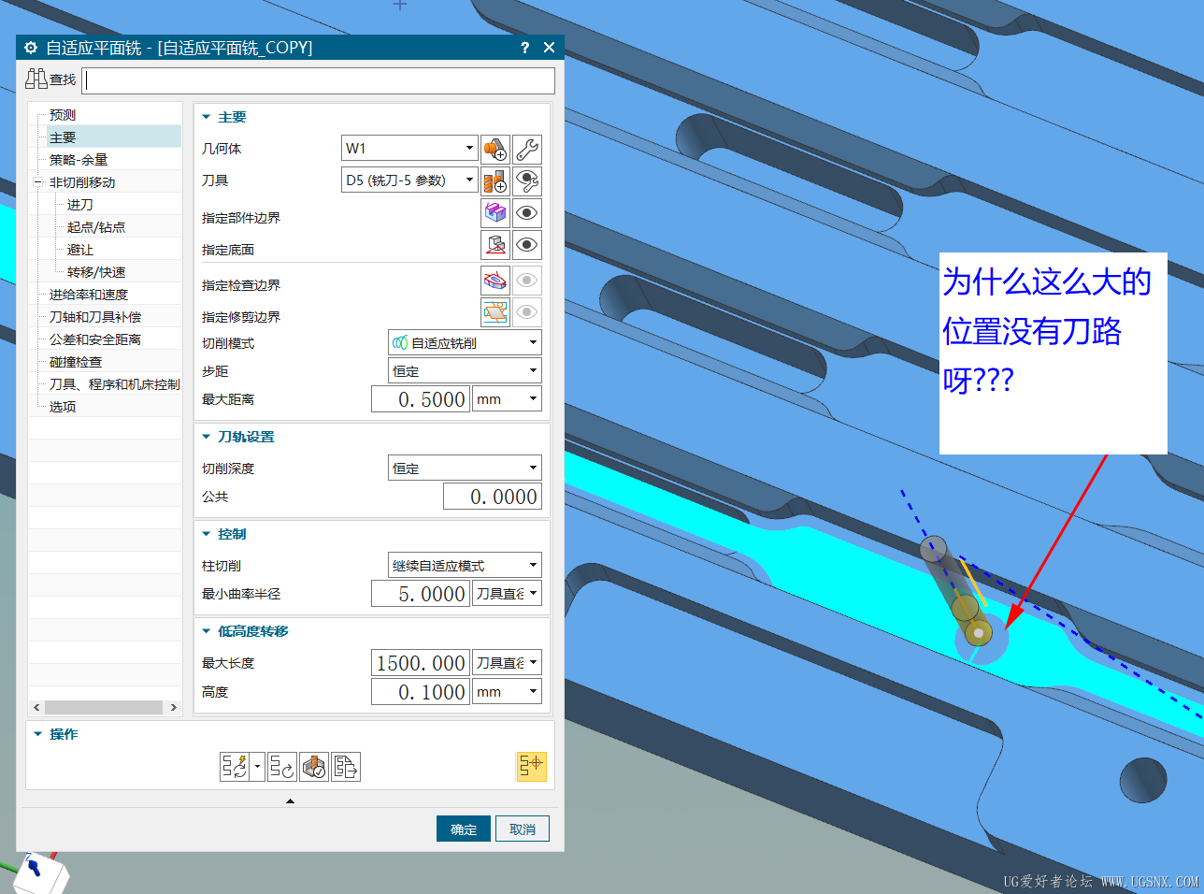The height and width of the screenshot is (894, 1204).
Task: Select 选项 in the navigation tree
Action: click(x=63, y=407)
